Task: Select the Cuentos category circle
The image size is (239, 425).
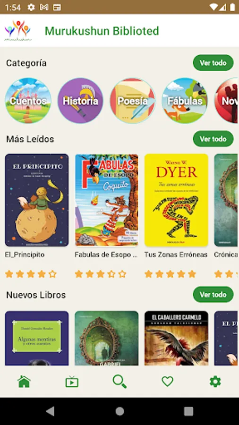Action: [x=28, y=101]
